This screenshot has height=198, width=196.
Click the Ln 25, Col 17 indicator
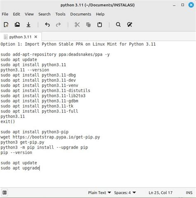(160, 193)
